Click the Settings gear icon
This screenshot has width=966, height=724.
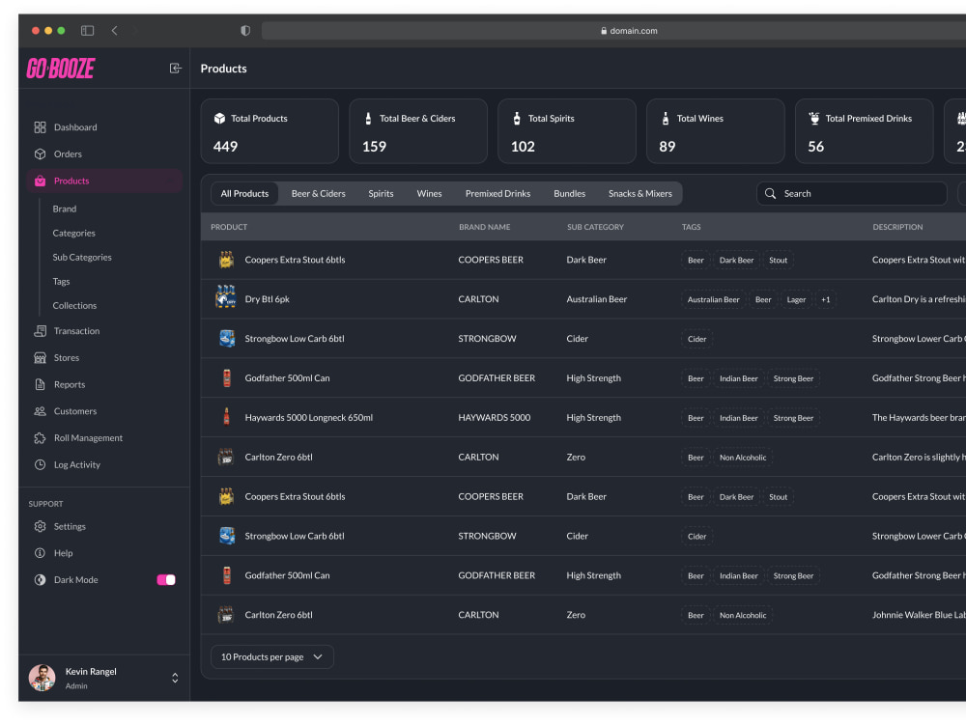pos(40,526)
